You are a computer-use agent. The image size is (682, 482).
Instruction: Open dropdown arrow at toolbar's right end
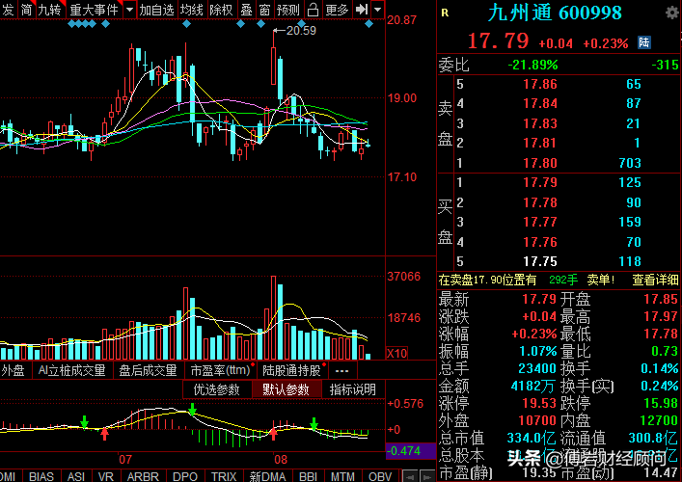click(x=377, y=10)
